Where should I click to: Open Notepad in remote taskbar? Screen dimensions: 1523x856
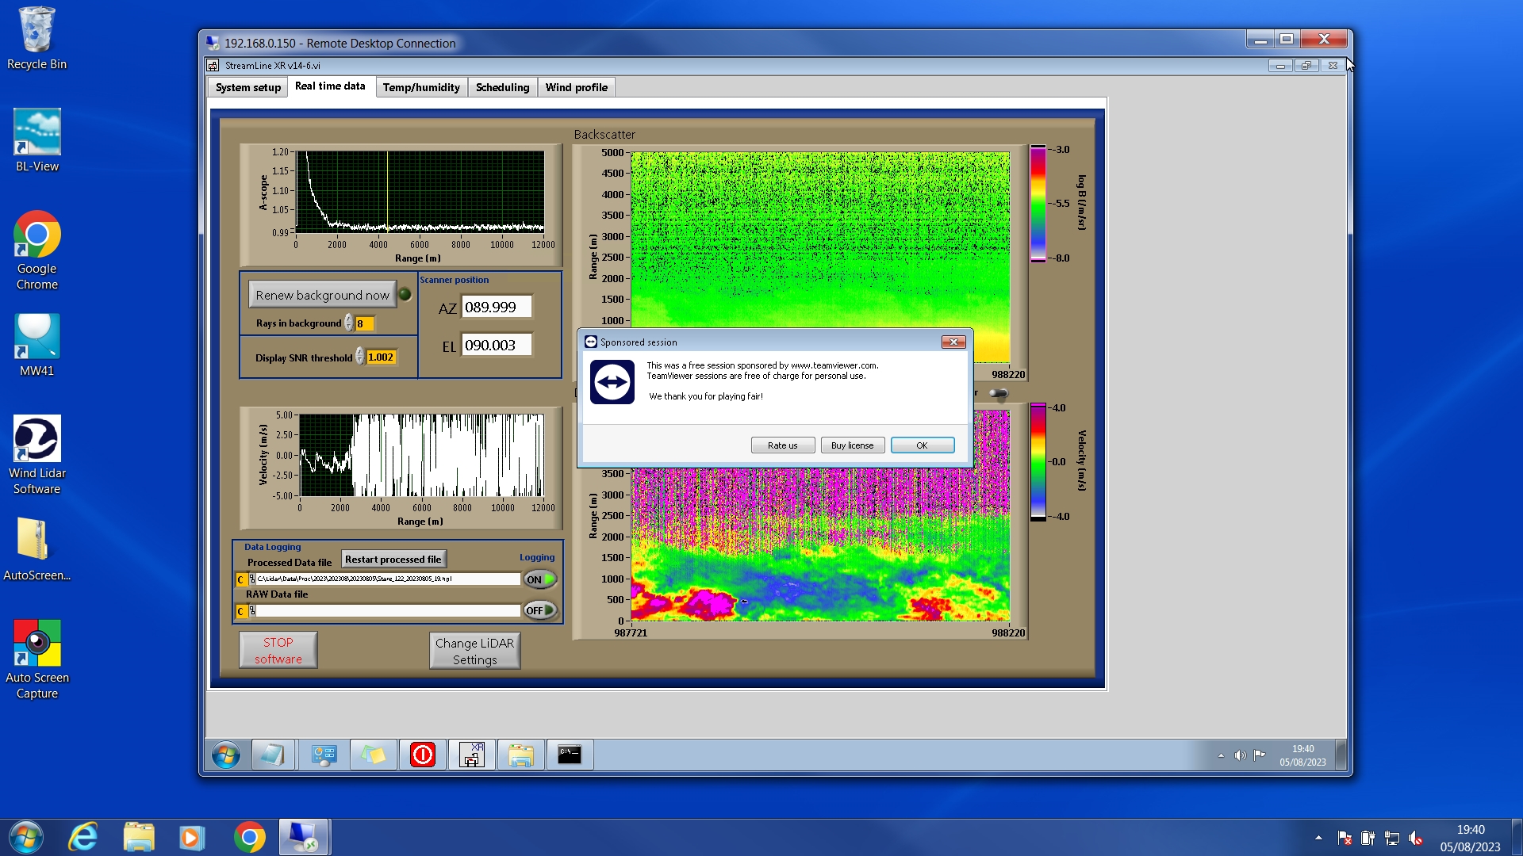point(273,755)
